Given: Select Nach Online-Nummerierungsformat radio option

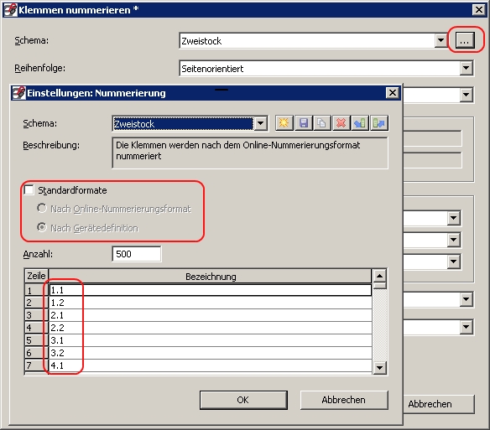Looking at the screenshot, I should (42, 208).
